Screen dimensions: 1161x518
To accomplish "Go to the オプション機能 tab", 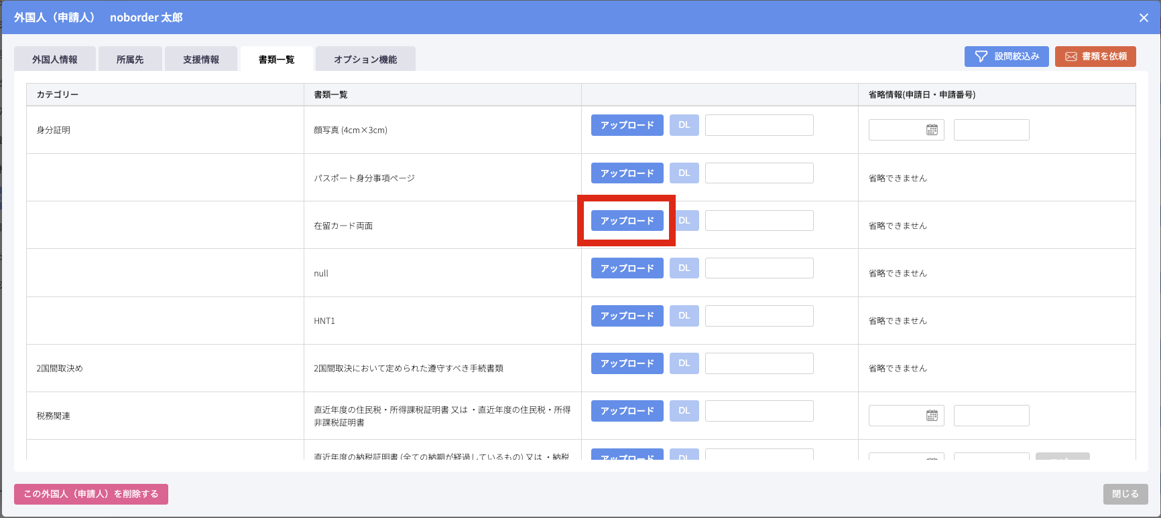I will (365, 60).
